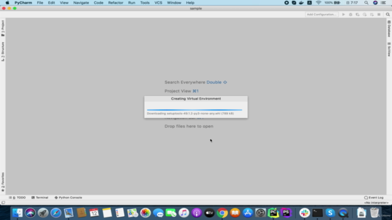
Task: Open System Preferences from the Dock
Action: 260,213
